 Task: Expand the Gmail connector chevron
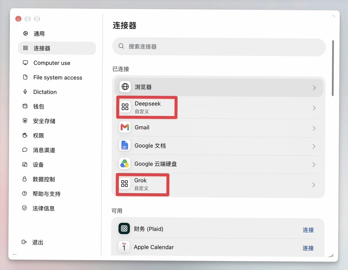[314, 128]
